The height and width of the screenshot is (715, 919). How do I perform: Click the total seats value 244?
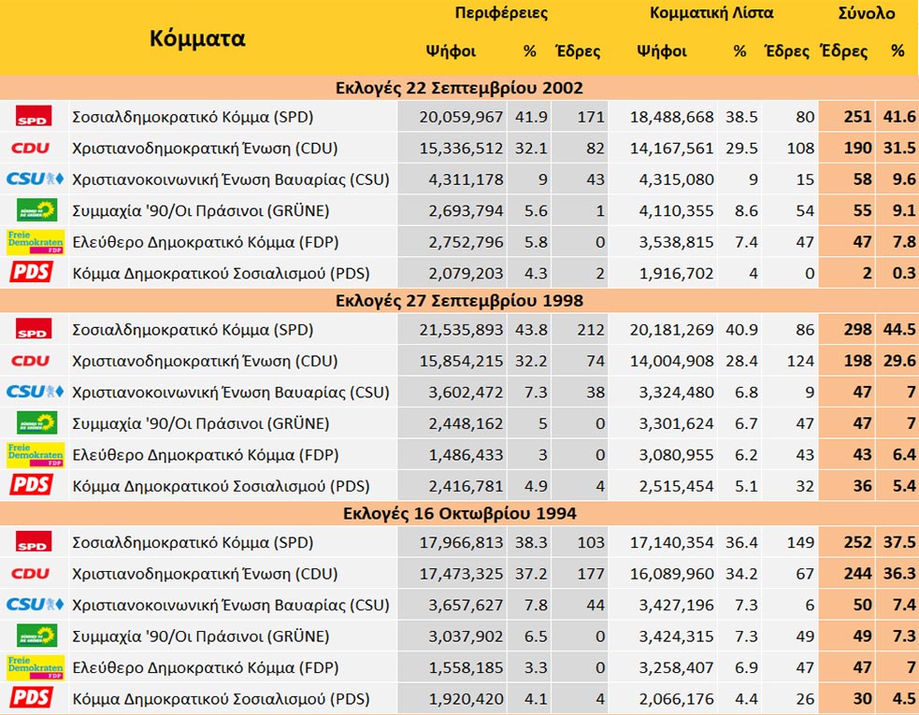(x=857, y=573)
